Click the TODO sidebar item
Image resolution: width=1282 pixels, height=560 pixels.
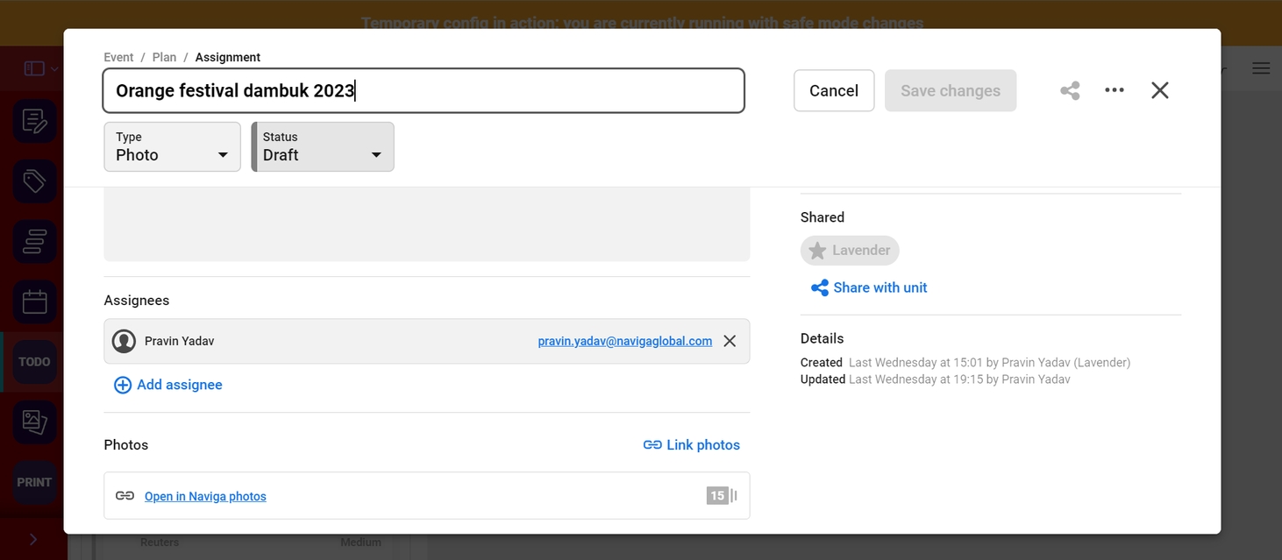click(x=34, y=362)
